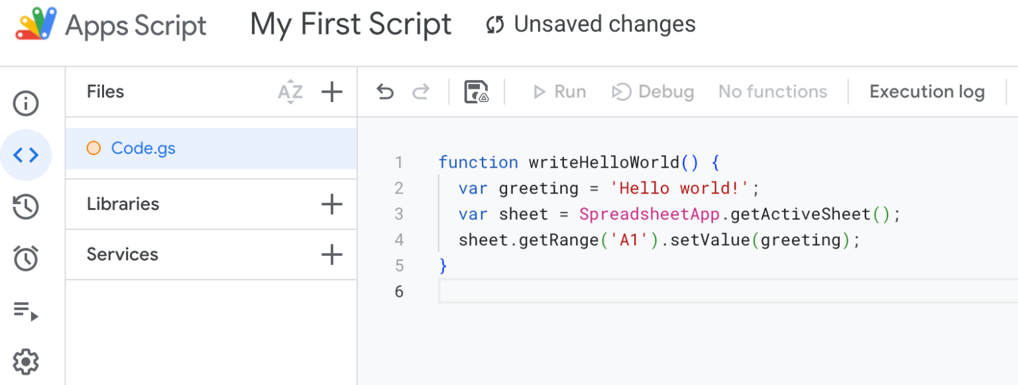Switch to the code Editor view
This screenshot has width=1018, height=385.
click(x=27, y=154)
